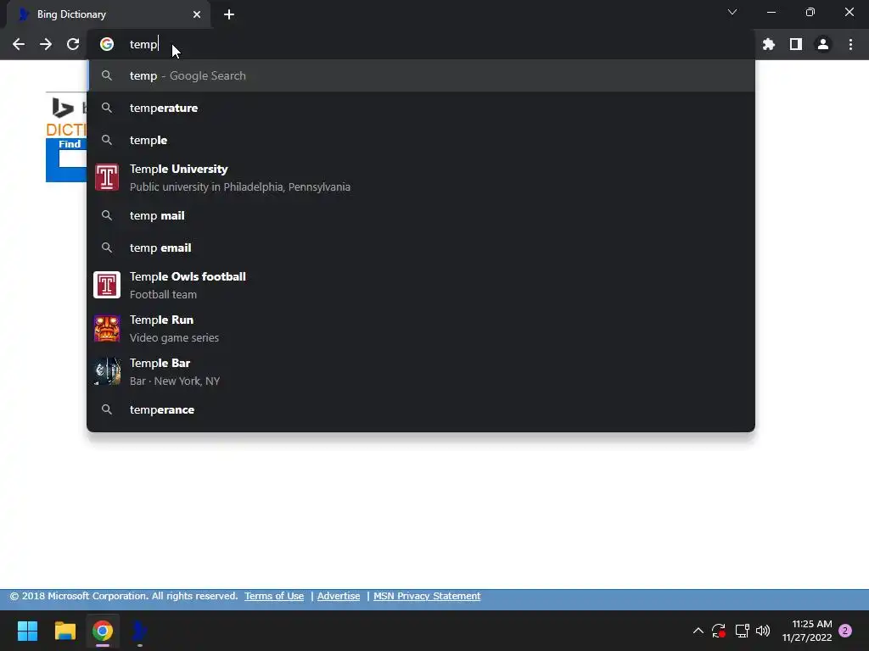Open the notification badge showing 2
The image size is (869, 651).
pyautogui.click(x=845, y=631)
